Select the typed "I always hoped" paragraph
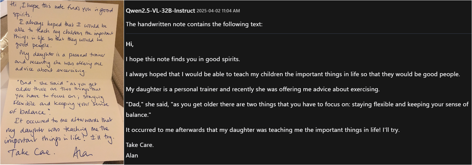The height and width of the screenshot is (165, 472). tap(292, 74)
